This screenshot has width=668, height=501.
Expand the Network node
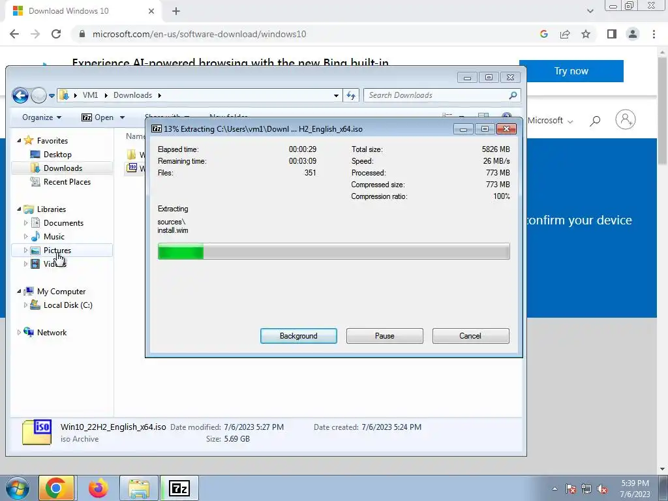coord(19,332)
